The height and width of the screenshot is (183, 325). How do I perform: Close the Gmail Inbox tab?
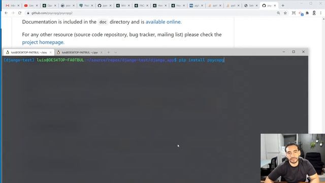point(18,6)
